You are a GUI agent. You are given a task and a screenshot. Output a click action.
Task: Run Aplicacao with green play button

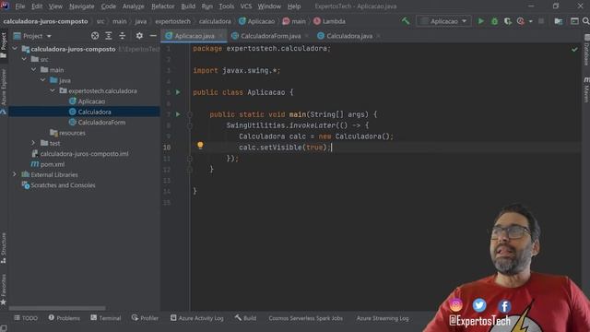coord(481,21)
